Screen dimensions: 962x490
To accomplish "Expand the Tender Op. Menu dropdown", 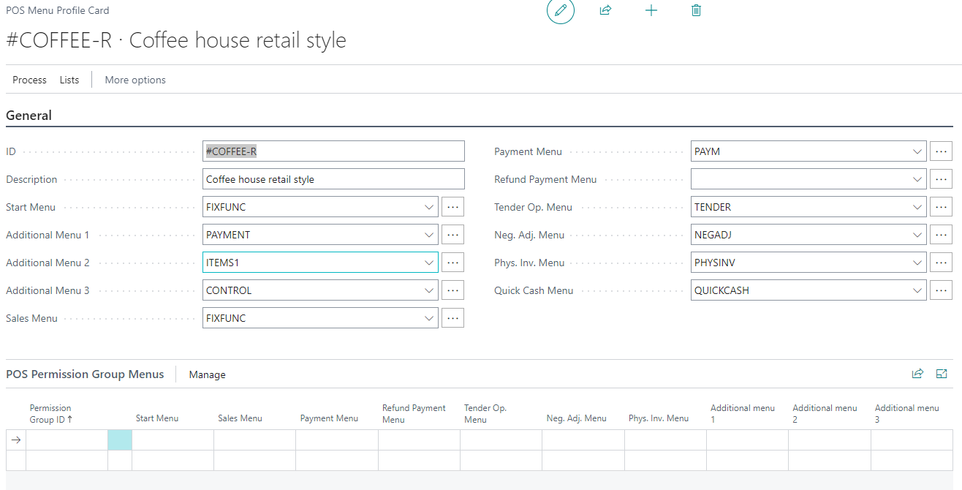I will (x=917, y=207).
